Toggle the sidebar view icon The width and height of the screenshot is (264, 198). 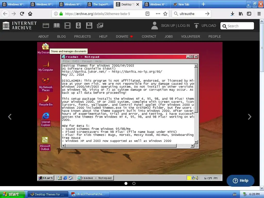coord(249,14)
